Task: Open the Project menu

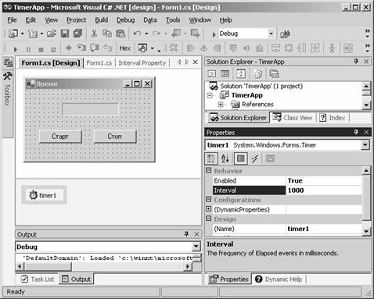Action: [x=76, y=20]
